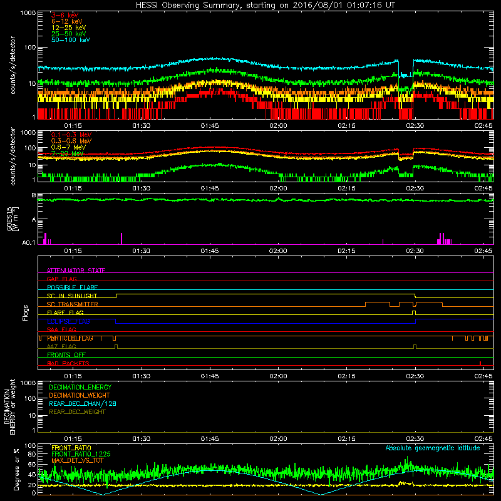Click the DECIMATION_ENERGY legend label
Image resolution: width=501 pixels, height=501 pixels.
(x=80, y=387)
